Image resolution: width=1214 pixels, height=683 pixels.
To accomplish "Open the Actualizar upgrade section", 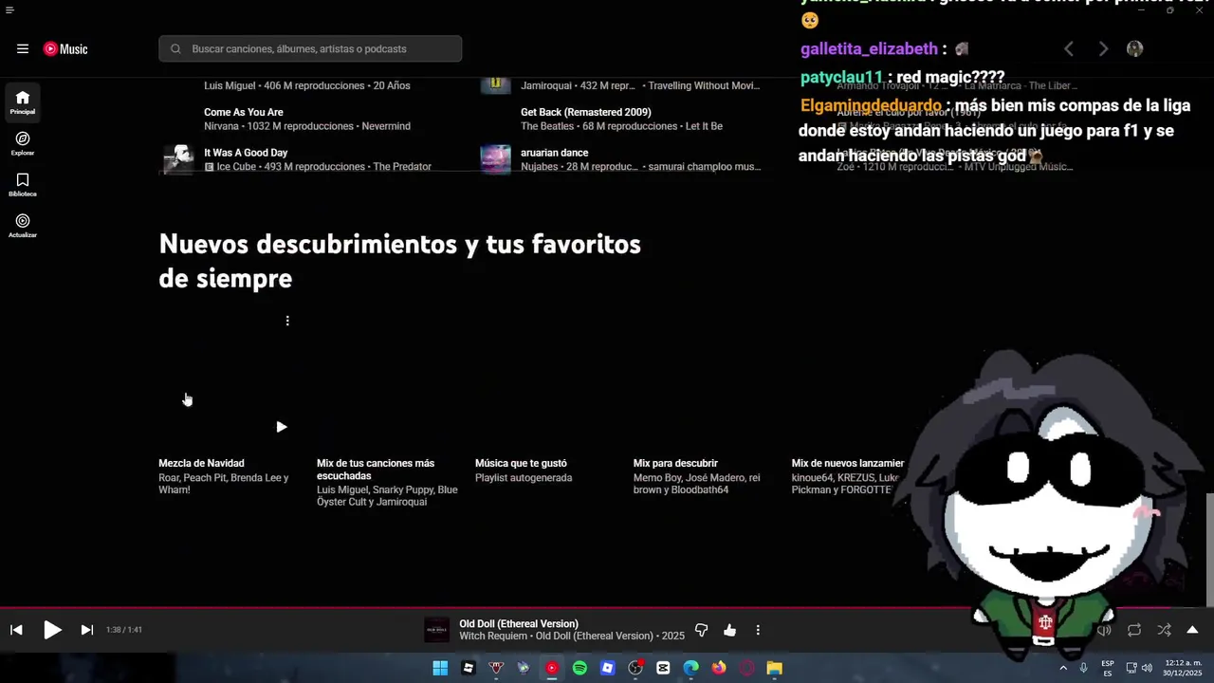I will (23, 226).
